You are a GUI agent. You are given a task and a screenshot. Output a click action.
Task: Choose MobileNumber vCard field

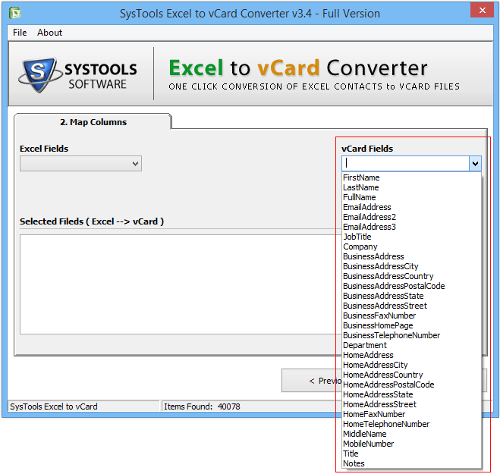coord(411,444)
